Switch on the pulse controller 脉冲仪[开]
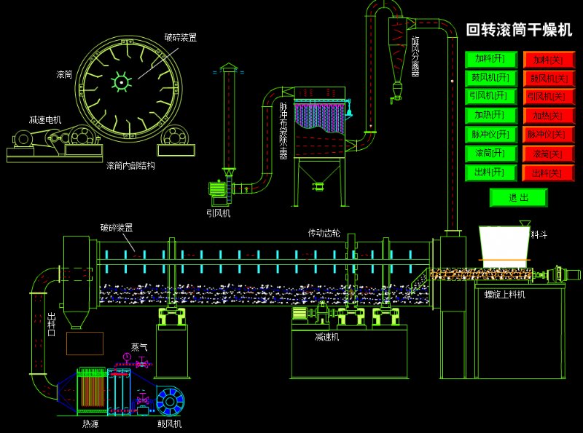Screen dimensions: 583x433 [490, 135]
